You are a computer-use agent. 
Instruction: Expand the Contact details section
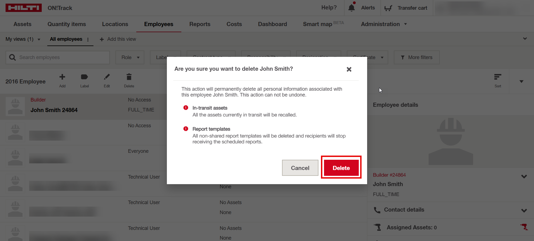click(524, 210)
